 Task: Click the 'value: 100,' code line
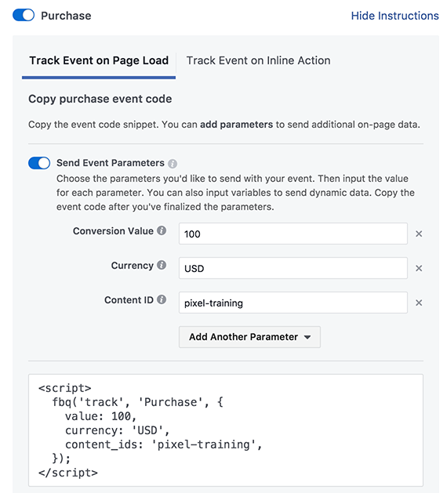pyautogui.click(x=100, y=416)
